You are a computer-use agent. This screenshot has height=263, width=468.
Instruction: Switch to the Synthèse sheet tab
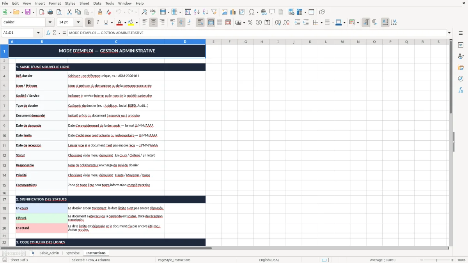(x=73, y=253)
